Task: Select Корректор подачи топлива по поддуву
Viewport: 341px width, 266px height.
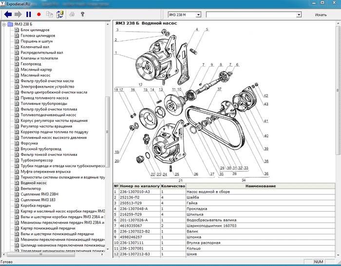Action: (55, 132)
